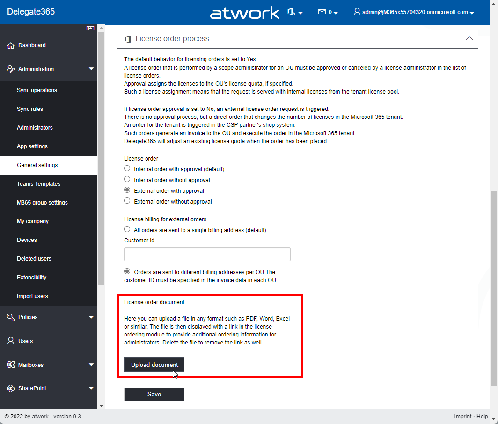This screenshot has width=498, height=424.
Task: Collapse the Administration menu arrow
Action: pos(91,69)
